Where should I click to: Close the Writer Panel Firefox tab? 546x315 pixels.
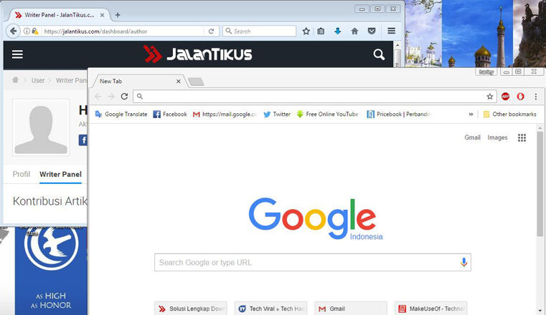click(102, 15)
